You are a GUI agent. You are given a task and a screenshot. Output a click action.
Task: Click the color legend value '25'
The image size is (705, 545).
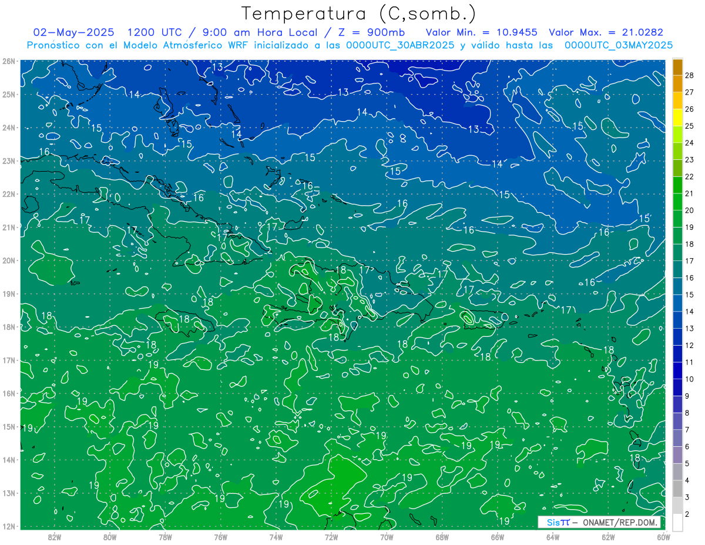(689, 126)
